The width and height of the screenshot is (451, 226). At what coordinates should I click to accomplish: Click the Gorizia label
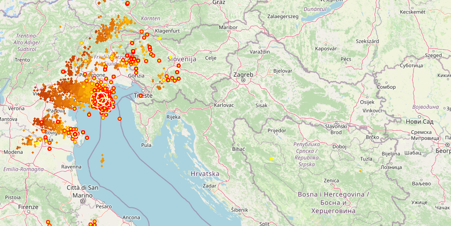click(136, 76)
